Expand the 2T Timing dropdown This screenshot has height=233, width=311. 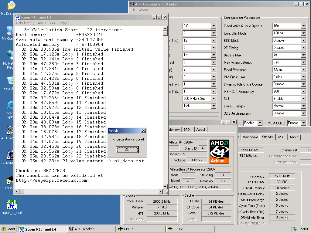point(303,48)
